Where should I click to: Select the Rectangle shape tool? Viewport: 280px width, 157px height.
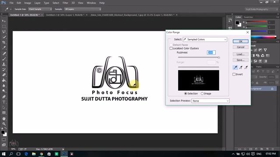[4, 113]
